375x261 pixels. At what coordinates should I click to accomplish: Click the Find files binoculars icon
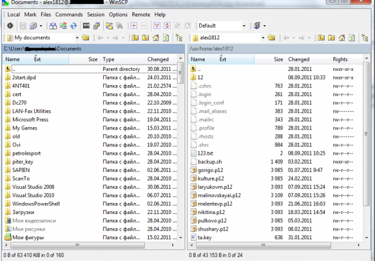tap(120, 26)
